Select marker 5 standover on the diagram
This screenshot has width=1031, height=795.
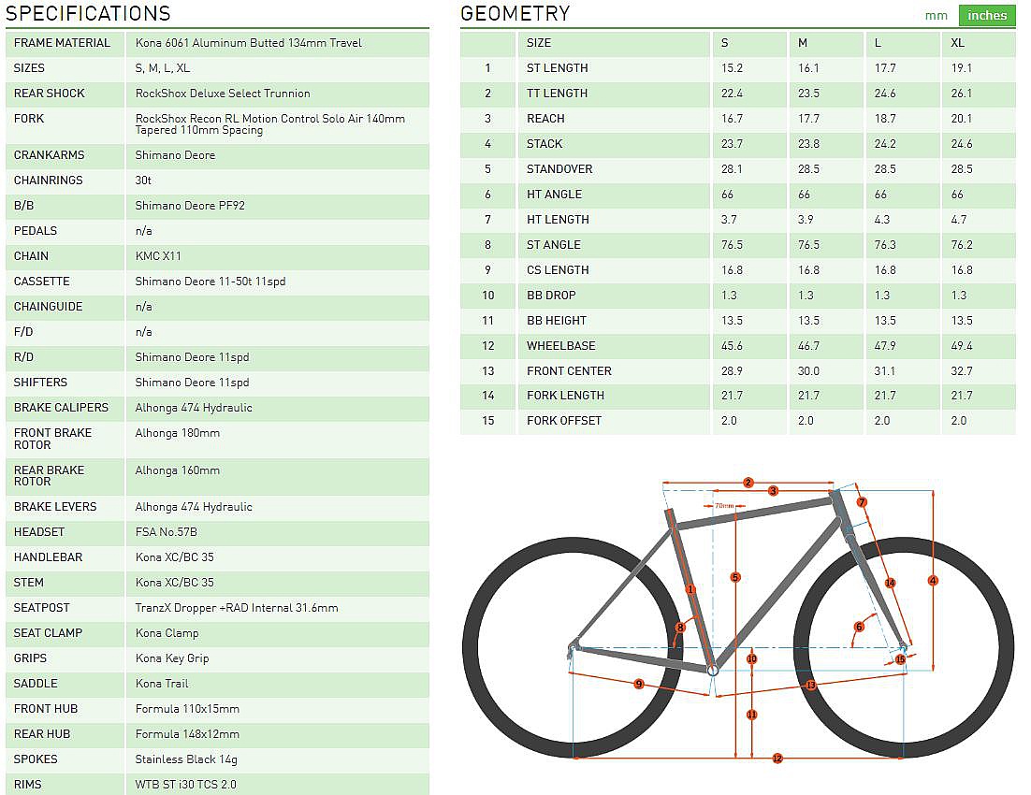pos(735,577)
